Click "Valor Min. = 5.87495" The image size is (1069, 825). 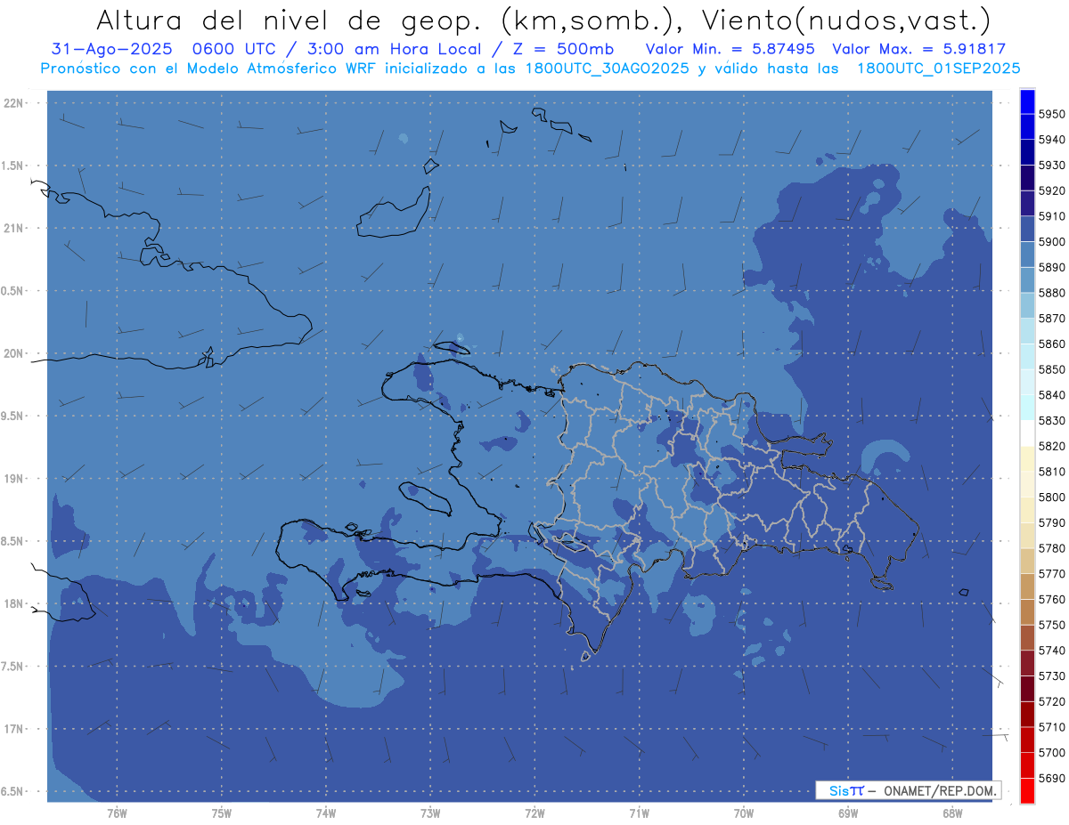click(x=732, y=50)
